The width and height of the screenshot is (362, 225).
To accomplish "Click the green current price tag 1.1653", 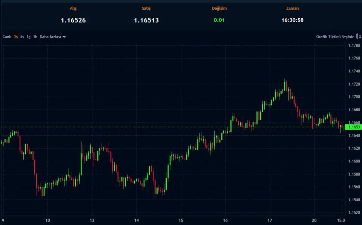I will tap(354, 127).
